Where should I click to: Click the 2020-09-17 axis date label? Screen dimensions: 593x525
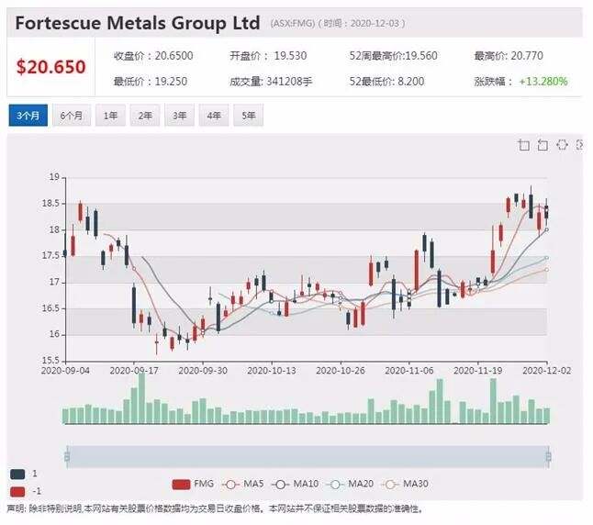134,370
